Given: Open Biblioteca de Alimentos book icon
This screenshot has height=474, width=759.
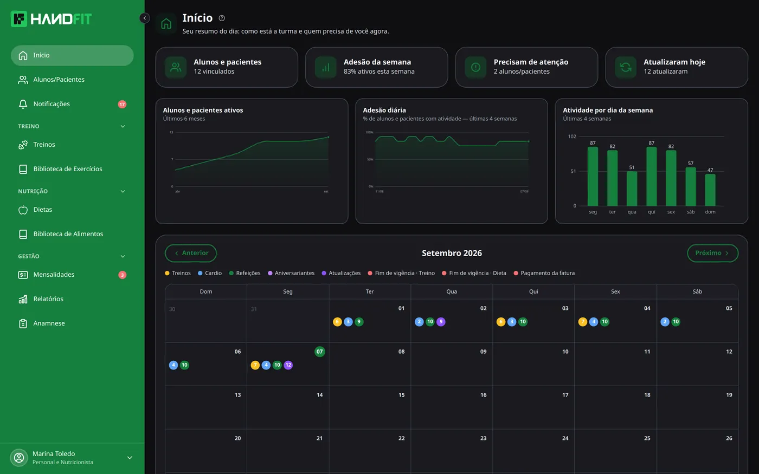Looking at the screenshot, I should point(23,234).
